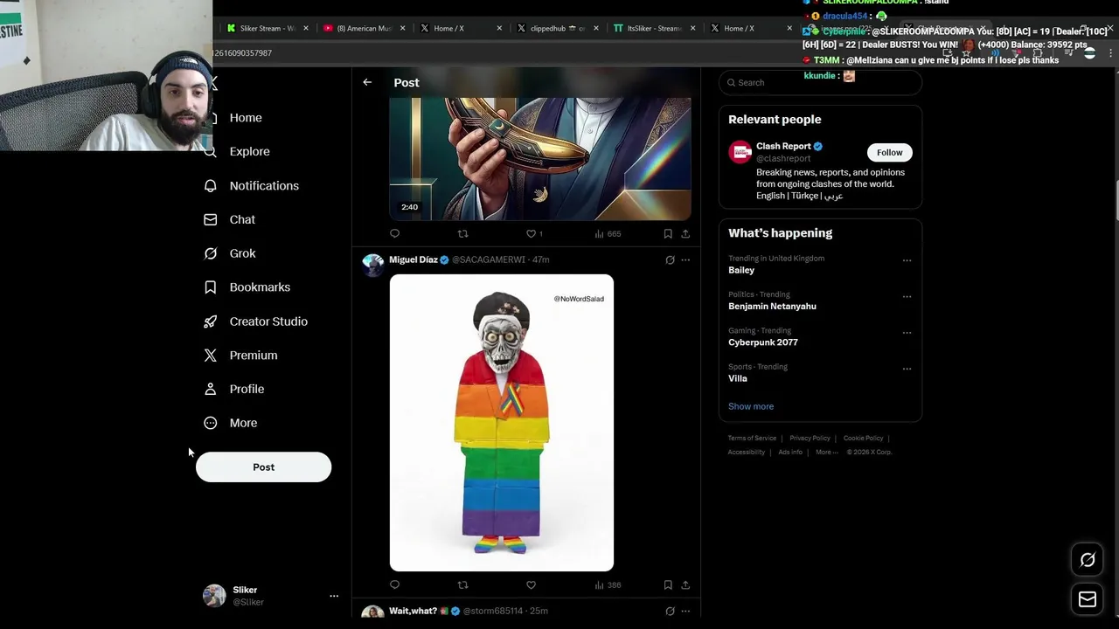Open options for Cyberpunk 2077 trend
The width and height of the screenshot is (1119, 629).
[907, 333]
